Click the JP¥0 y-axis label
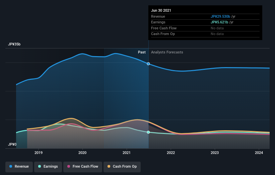Image resolution: width=275 pixels, height=175 pixels. [12, 144]
